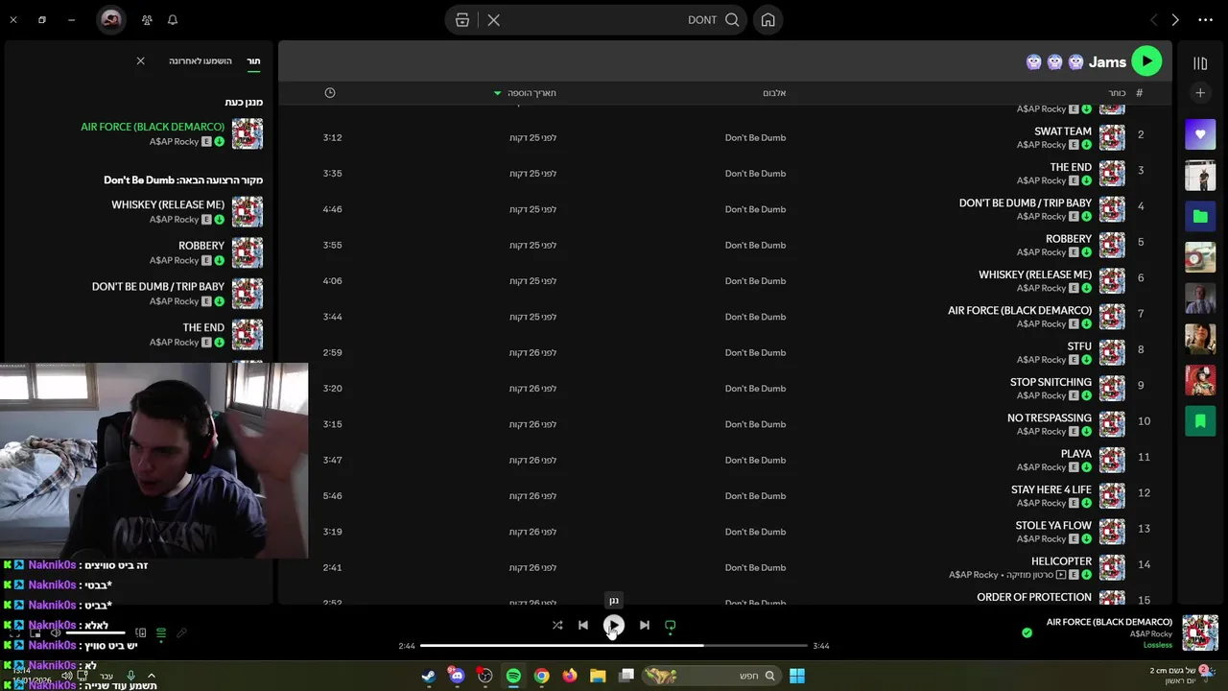Select track STAY HERE 4 LIFE
1228x691 pixels.
point(1051,489)
